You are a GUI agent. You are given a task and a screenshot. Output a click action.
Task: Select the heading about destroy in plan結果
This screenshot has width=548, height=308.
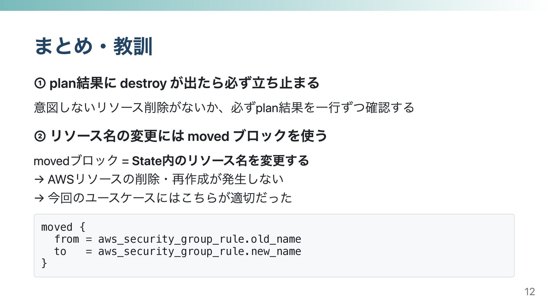177,83
